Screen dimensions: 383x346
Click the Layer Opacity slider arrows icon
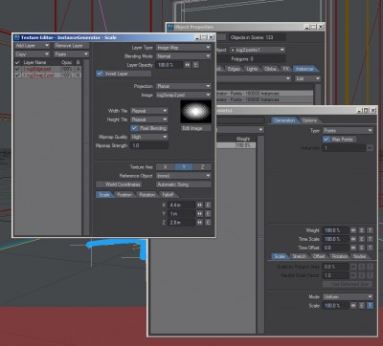pyautogui.click(x=188, y=65)
